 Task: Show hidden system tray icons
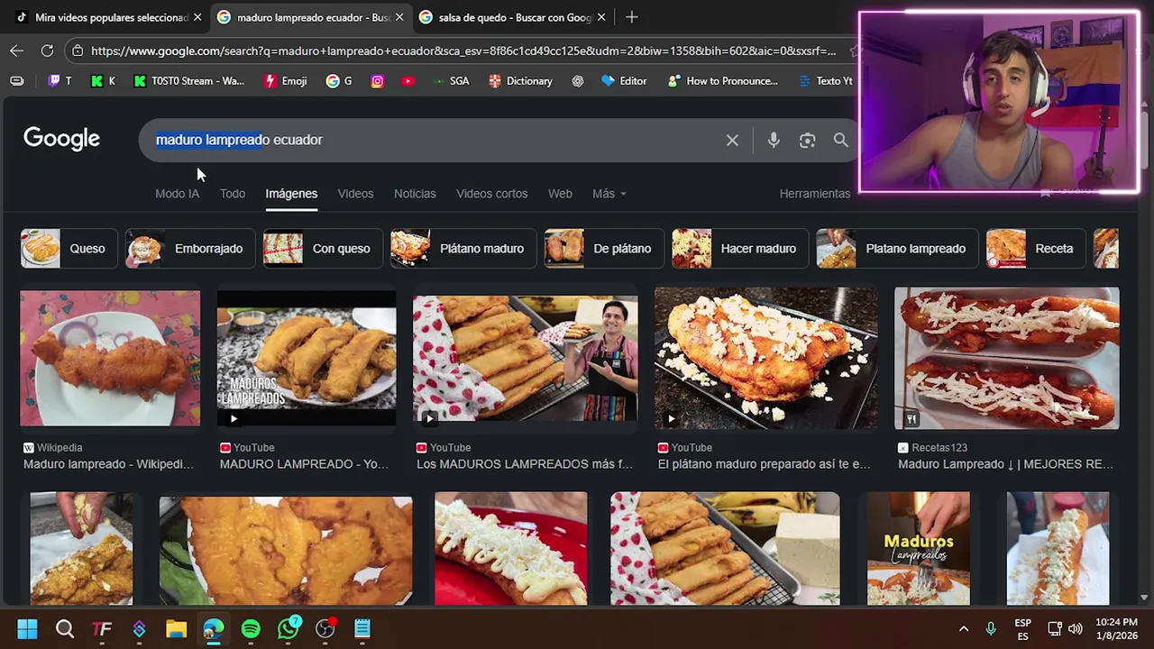pos(963,628)
